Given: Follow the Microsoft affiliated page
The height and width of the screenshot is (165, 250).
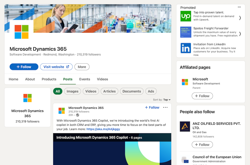Looking at the screenshot, I should pyautogui.click(x=202, y=96).
